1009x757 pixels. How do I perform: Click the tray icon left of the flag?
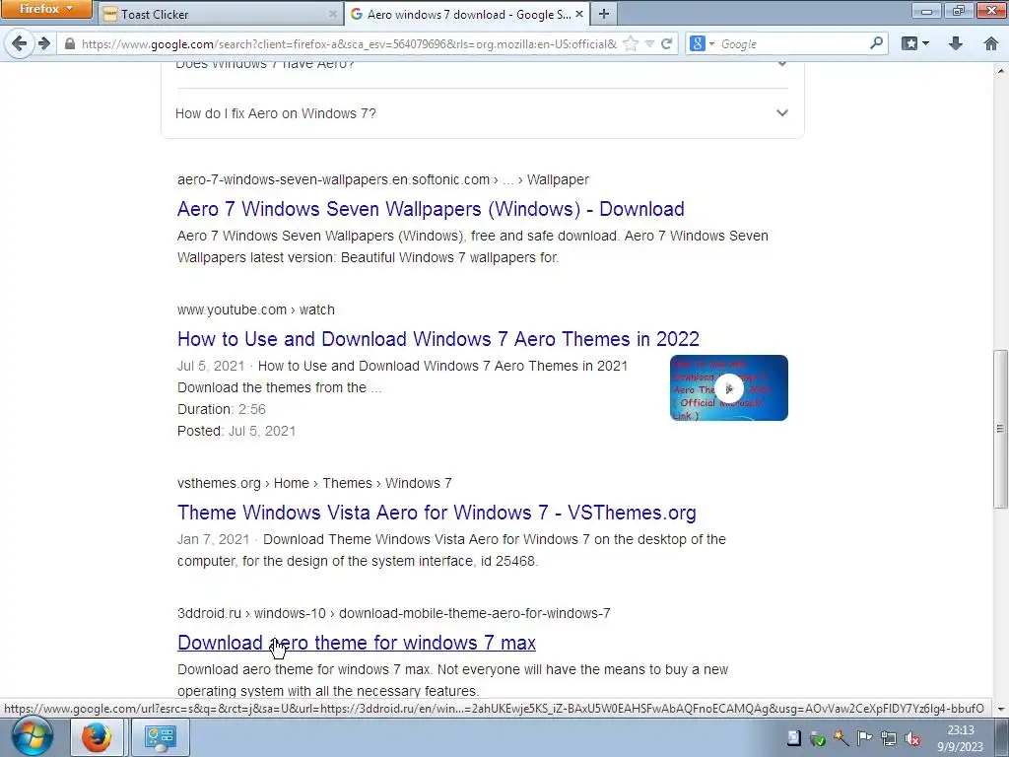pyautogui.click(x=841, y=738)
